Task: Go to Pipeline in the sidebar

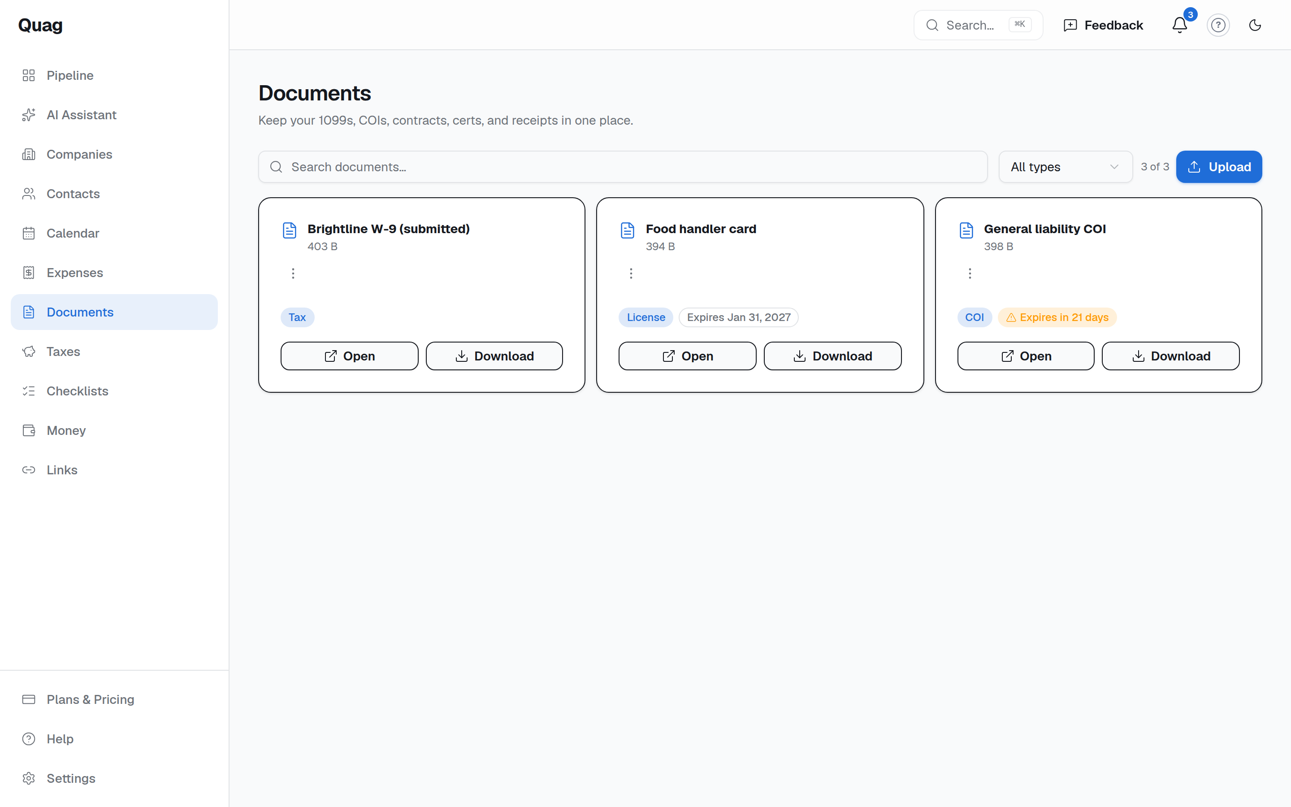Action: (114, 75)
